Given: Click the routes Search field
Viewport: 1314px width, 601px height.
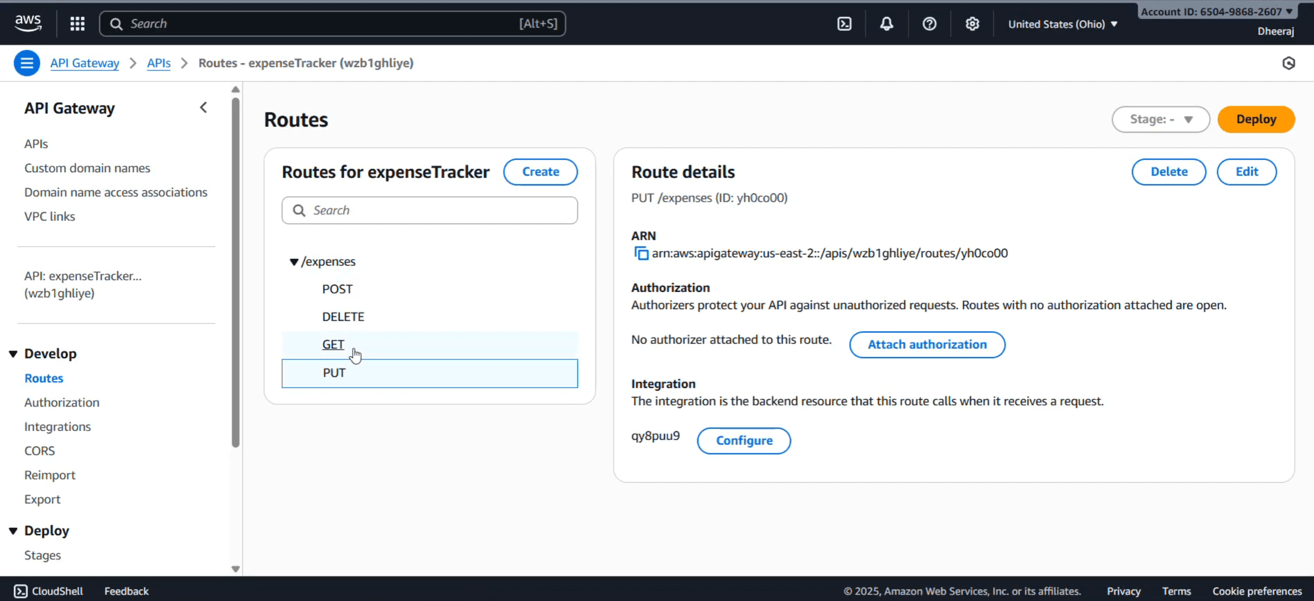Looking at the screenshot, I should tap(430, 211).
